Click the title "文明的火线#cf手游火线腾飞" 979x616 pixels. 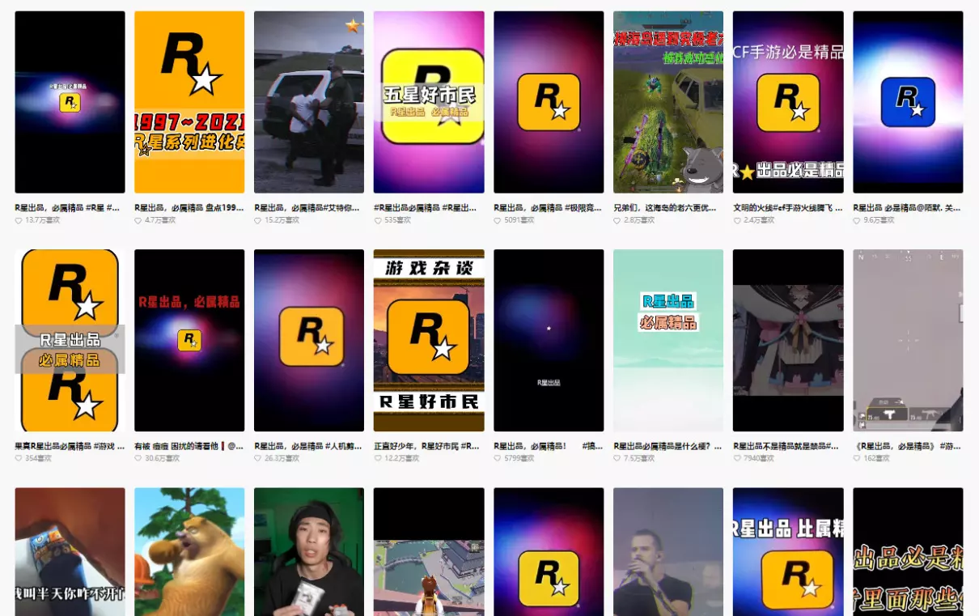786,208
